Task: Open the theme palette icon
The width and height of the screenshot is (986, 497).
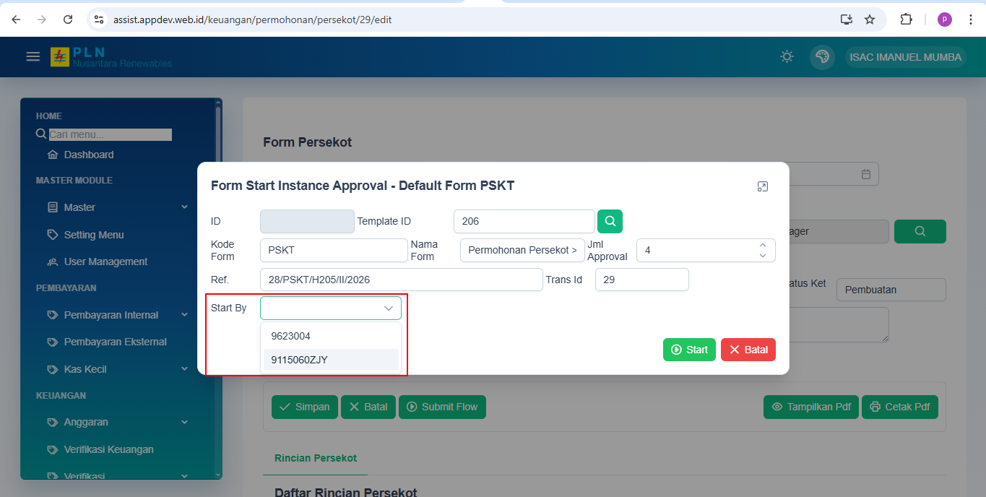Action: point(822,57)
